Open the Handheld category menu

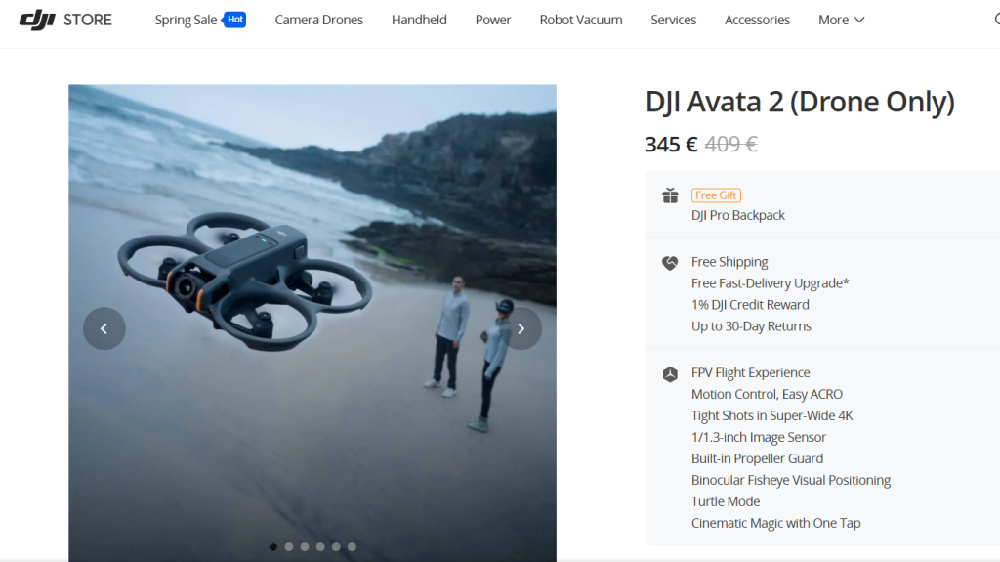pyautogui.click(x=419, y=20)
